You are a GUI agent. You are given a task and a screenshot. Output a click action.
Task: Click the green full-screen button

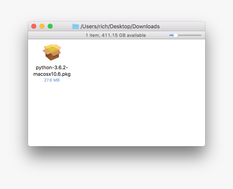(50, 26)
